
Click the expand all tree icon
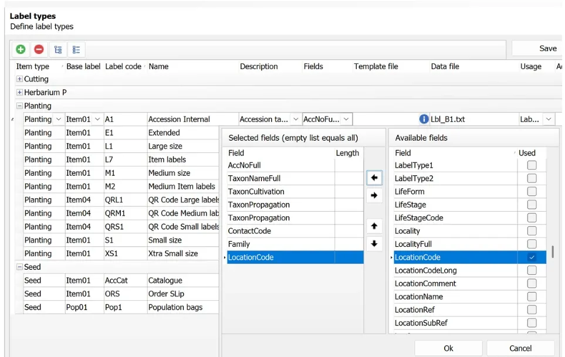click(58, 50)
